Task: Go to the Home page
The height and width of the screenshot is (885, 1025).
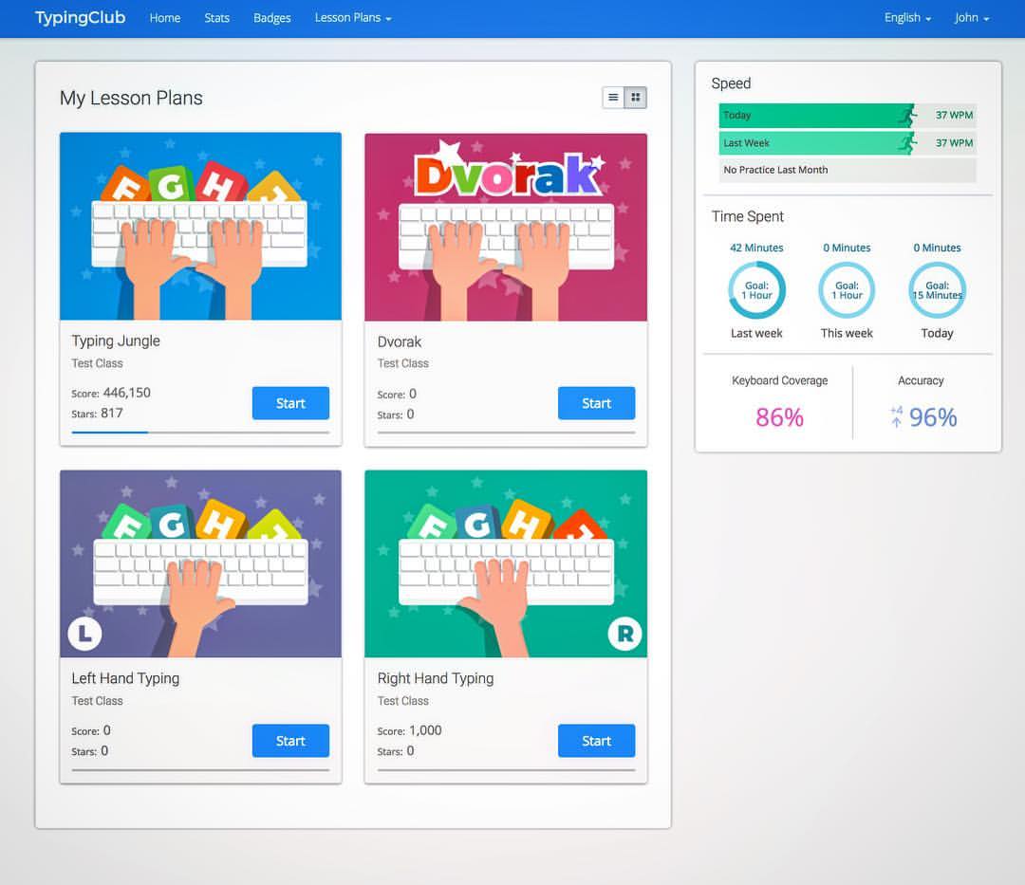Action: pyautogui.click(x=165, y=18)
